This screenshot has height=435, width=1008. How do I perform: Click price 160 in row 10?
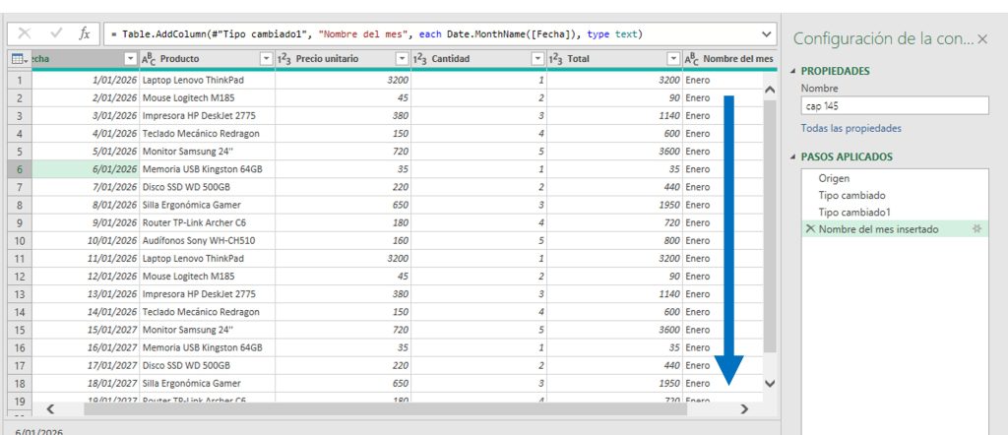click(x=344, y=241)
